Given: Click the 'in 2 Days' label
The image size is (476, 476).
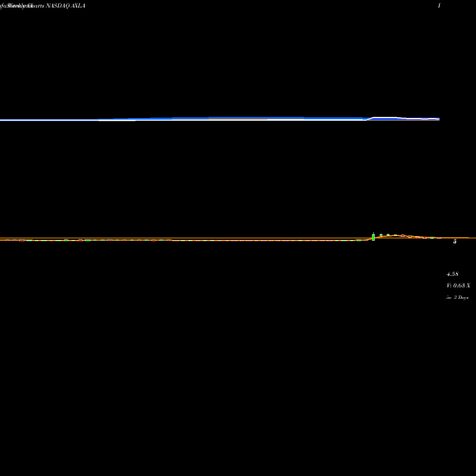Looking at the screenshot, I should click(x=458, y=298).
